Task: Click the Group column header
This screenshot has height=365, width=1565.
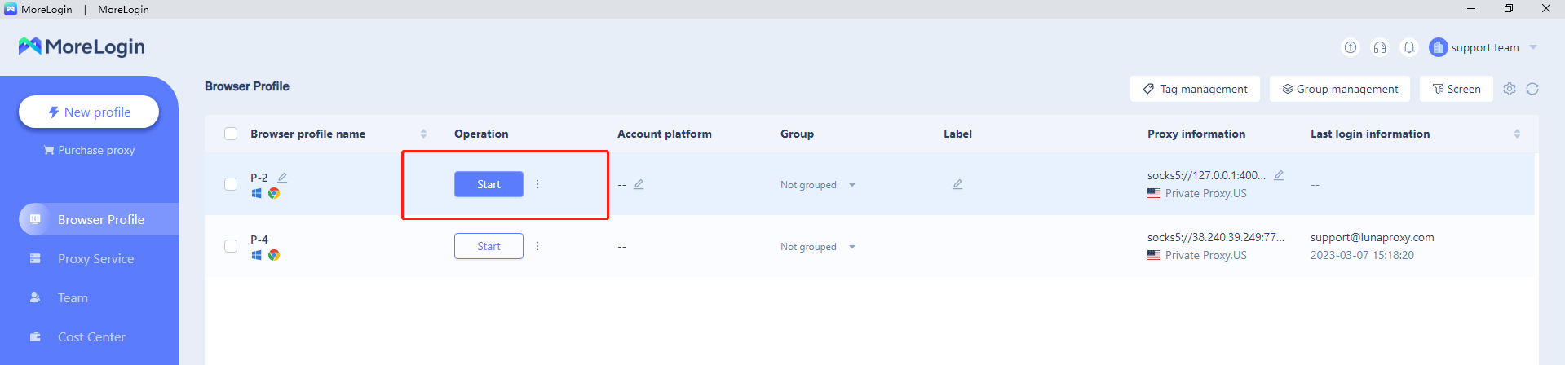Action: [797, 134]
